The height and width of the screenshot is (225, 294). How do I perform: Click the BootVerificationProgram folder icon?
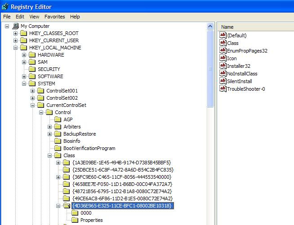58,148
